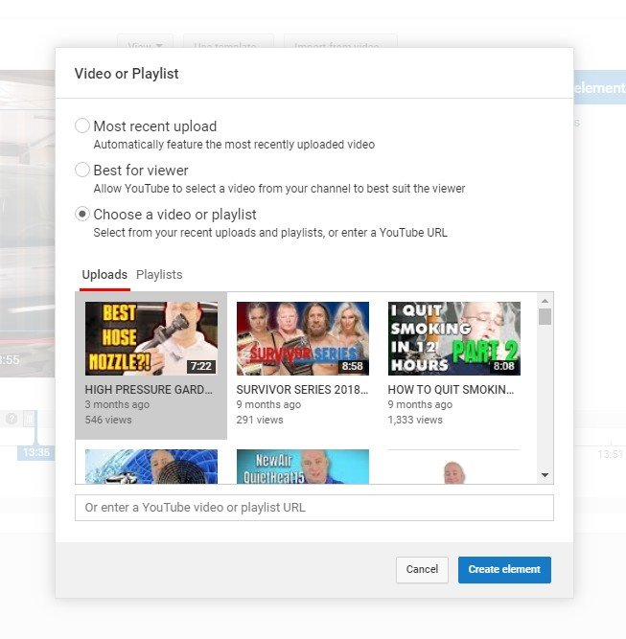
Task: Switch to the Playlists tab
Action: [x=159, y=275]
